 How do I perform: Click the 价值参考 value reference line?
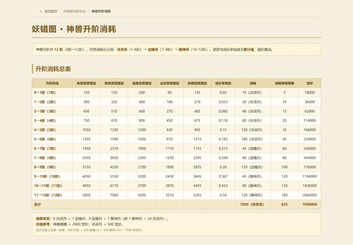[x=79, y=224]
